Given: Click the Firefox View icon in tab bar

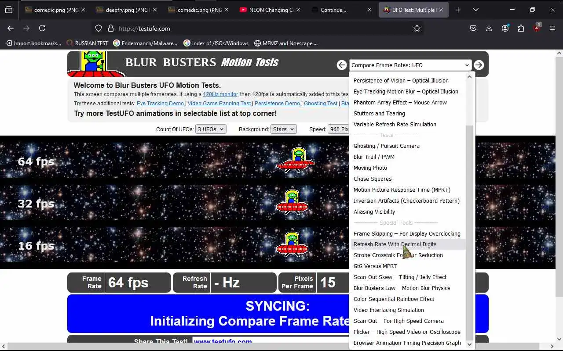Looking at the screenshot, I should click(9, 10).
